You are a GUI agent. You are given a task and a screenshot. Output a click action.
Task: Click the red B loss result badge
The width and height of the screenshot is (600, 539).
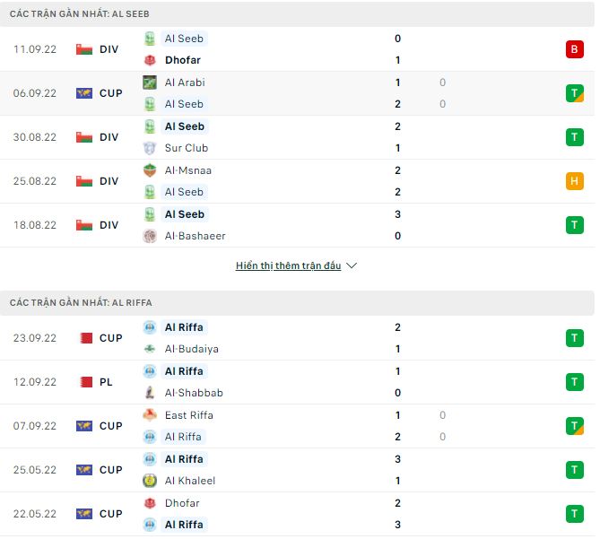pos(574,49)
